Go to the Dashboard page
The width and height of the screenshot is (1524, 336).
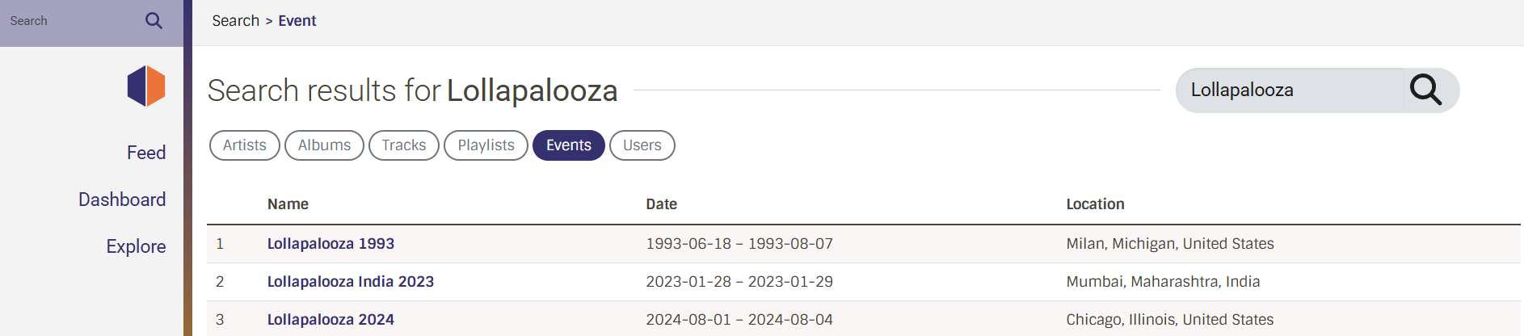point(122,199)
